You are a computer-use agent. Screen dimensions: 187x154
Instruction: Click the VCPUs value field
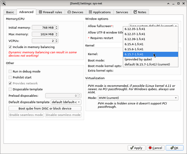tap(44, 41)
